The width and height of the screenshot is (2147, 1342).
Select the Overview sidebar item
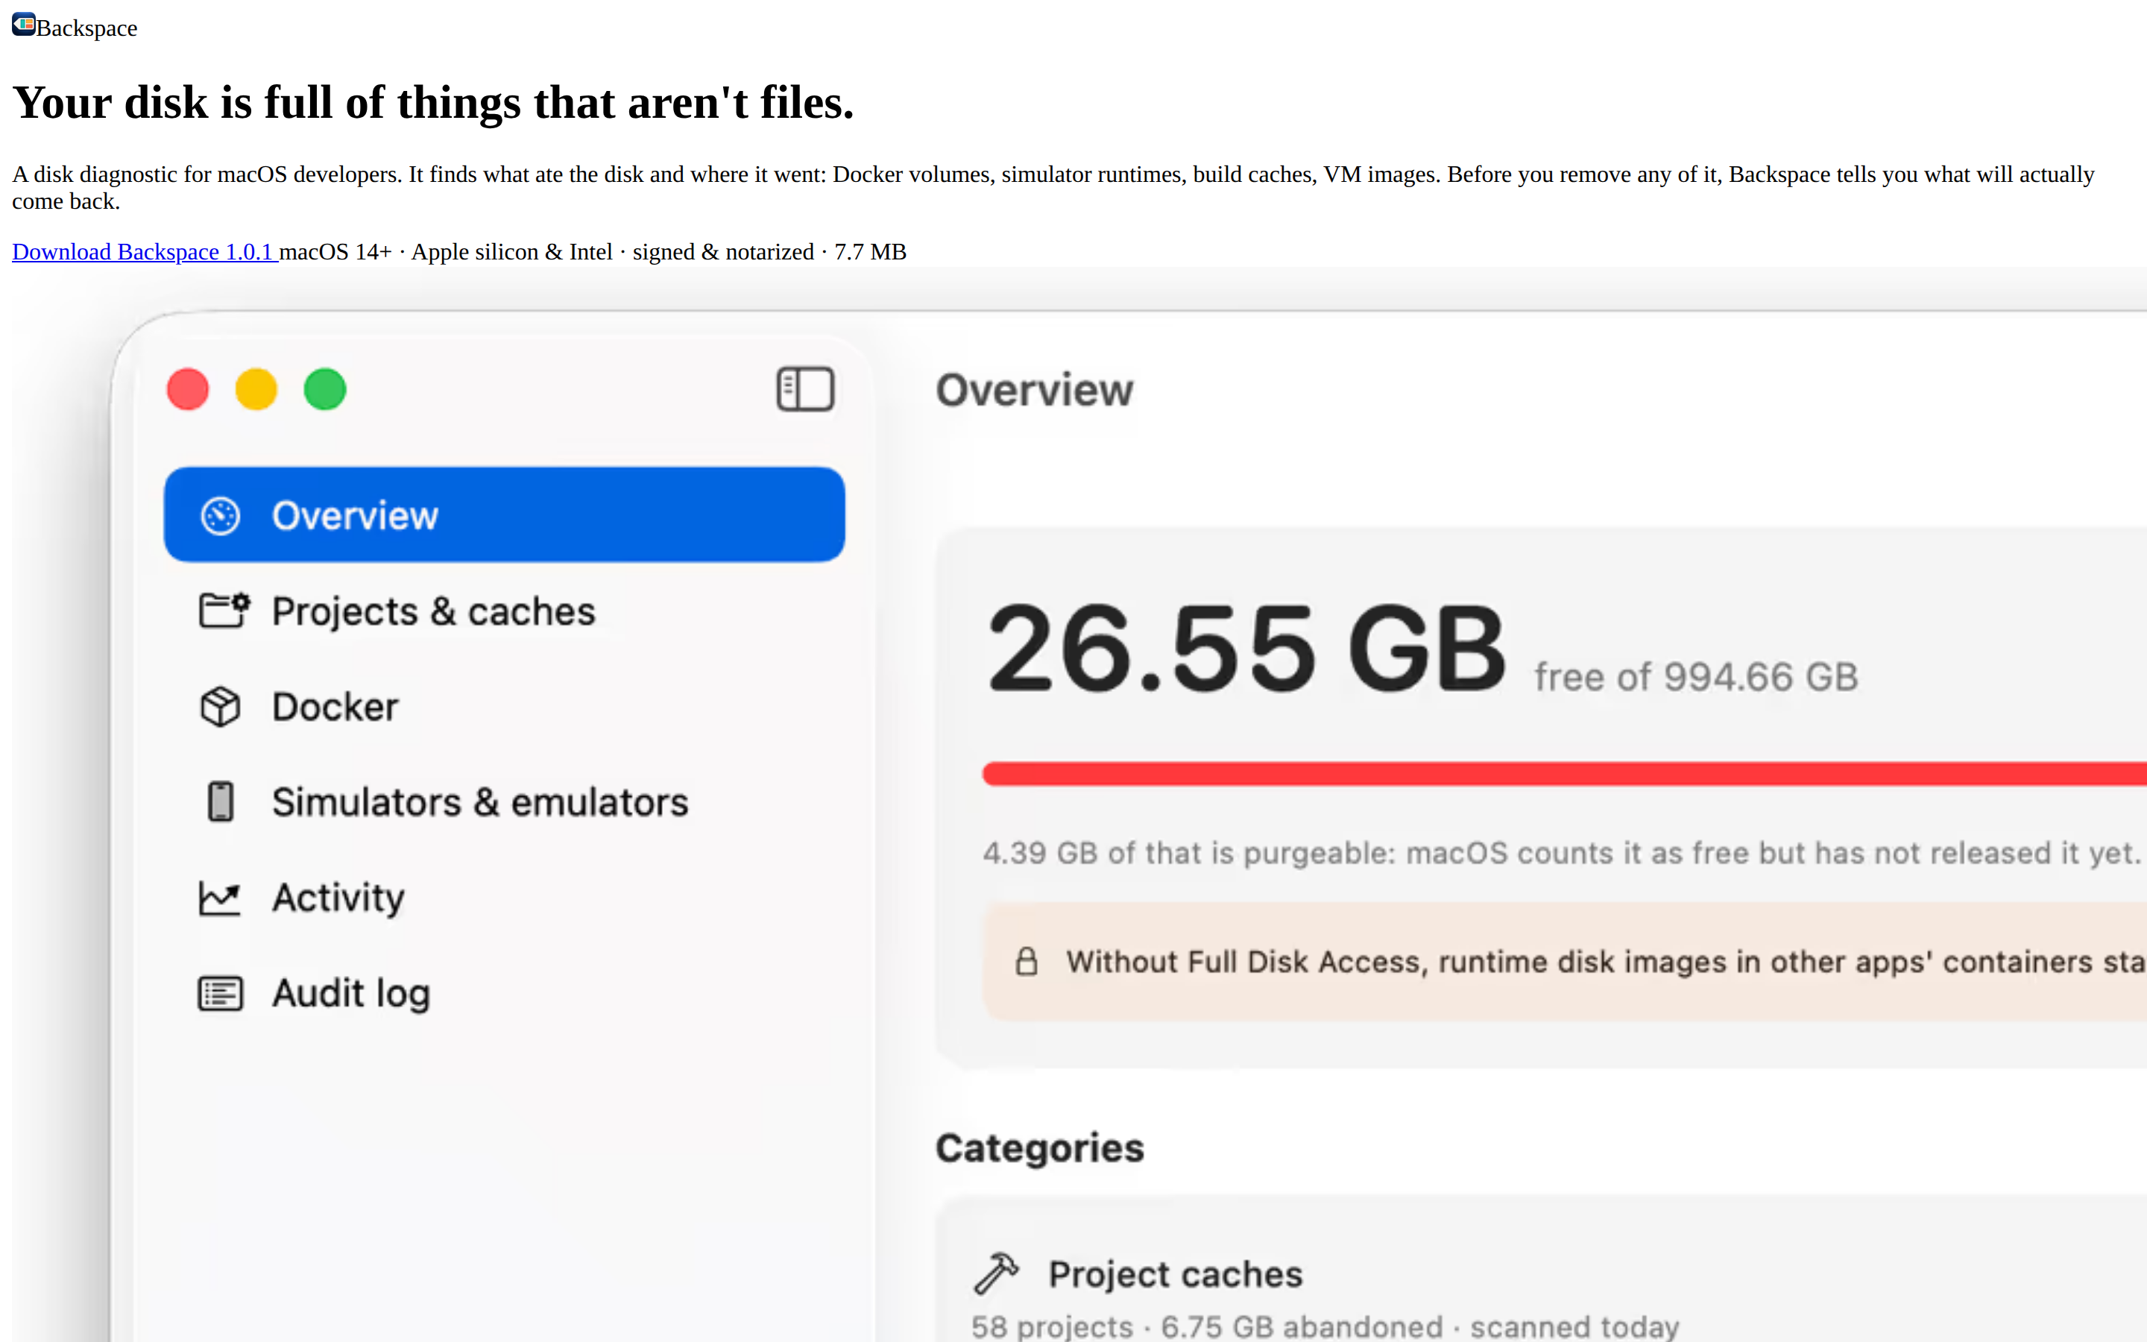(504, 514)
